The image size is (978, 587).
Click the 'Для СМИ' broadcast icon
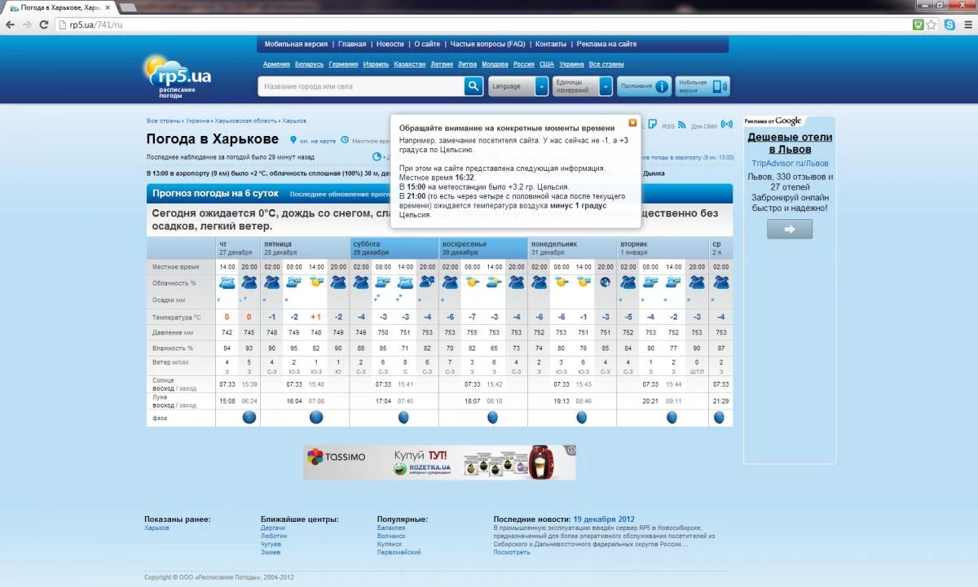pyautogui.click(x=727, y=125)
